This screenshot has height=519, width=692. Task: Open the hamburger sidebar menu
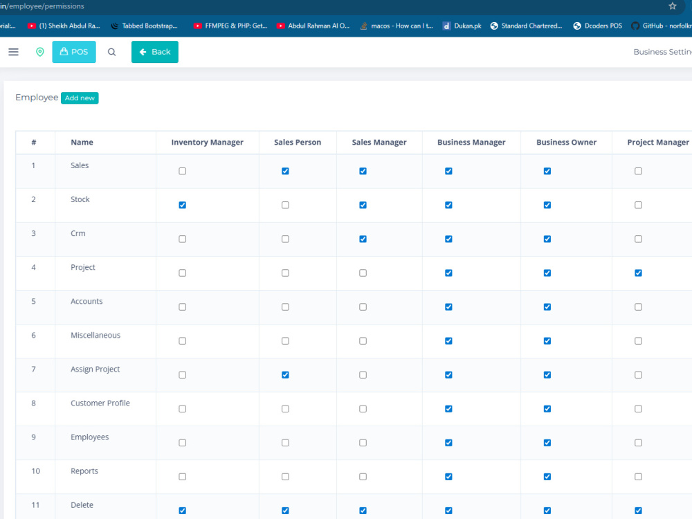pyautogui.click(x=13, y=52)
